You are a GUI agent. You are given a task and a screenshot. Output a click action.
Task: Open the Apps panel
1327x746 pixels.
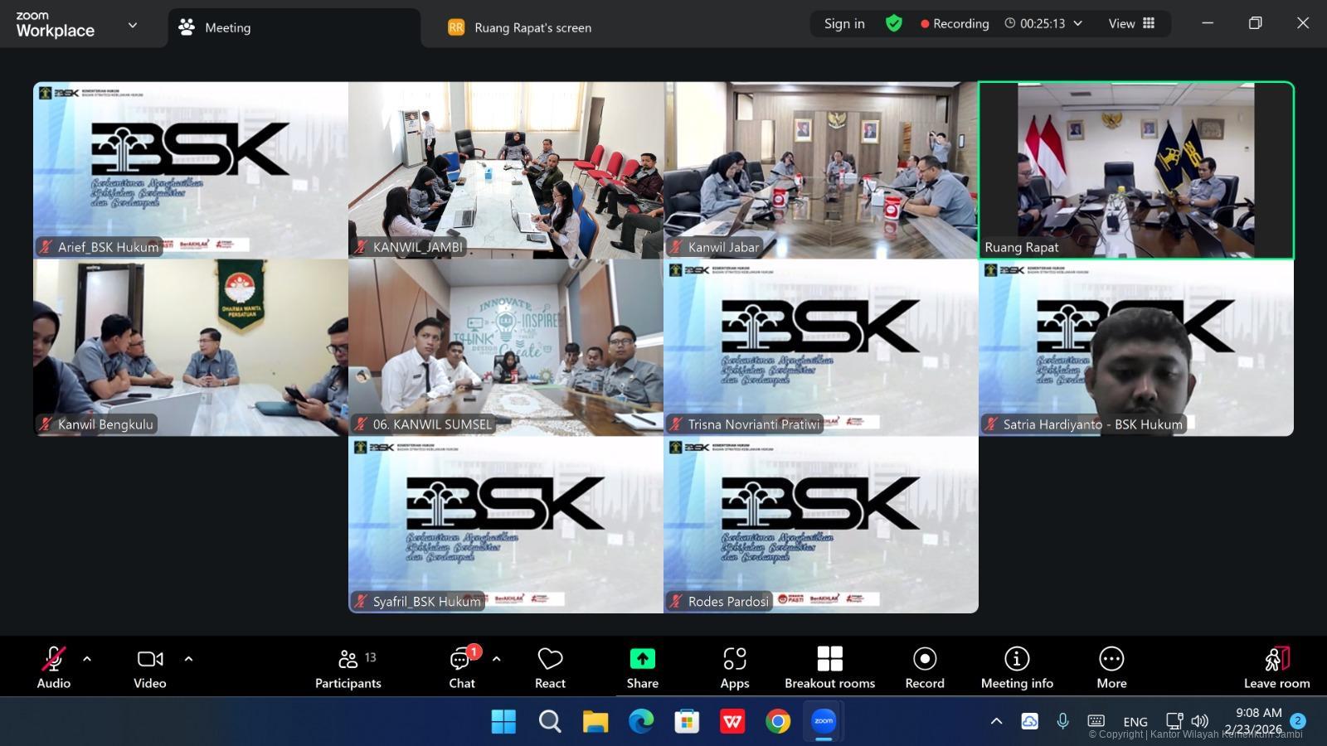tap(734, 668)
